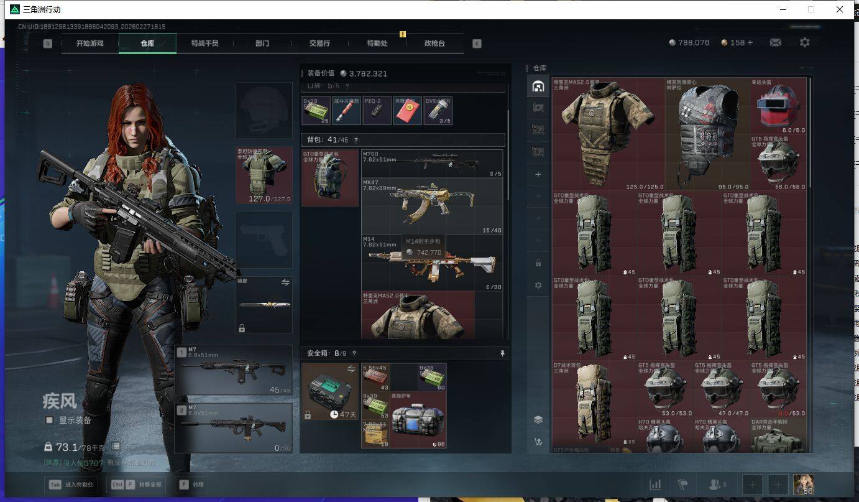This screenshot has width=859, height=502.
Task: Select the empty pistol equipment slot
Action: pos(264,240)
